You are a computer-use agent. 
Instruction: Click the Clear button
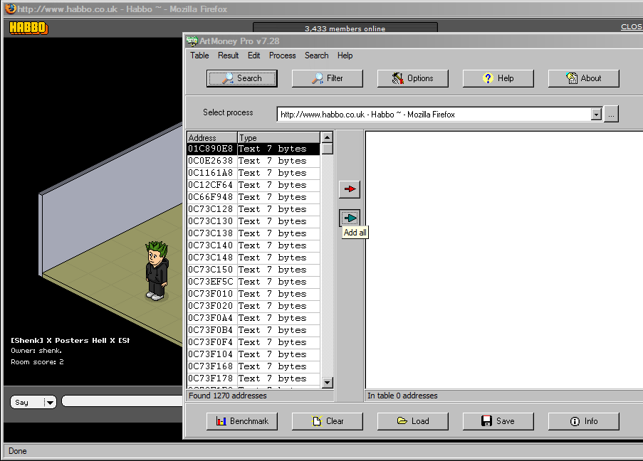coord(328,421)
